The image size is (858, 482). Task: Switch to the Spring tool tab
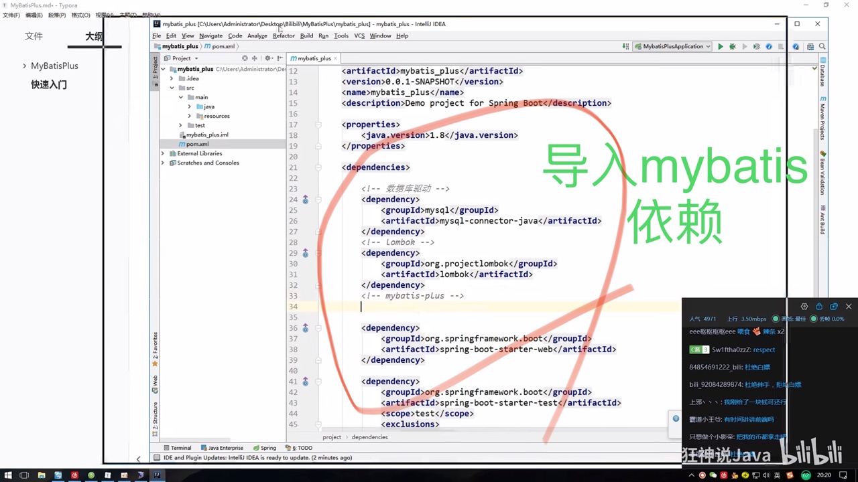(265, 448)
